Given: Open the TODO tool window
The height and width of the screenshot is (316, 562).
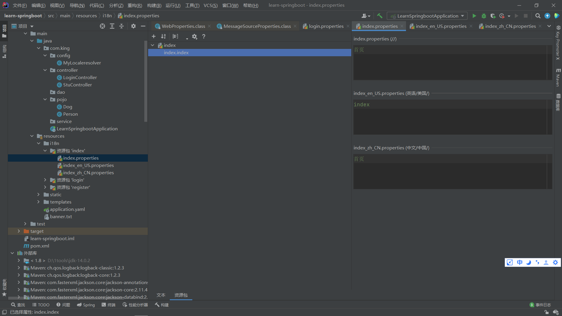Looking at the screenshot, I should coord(41,305).
